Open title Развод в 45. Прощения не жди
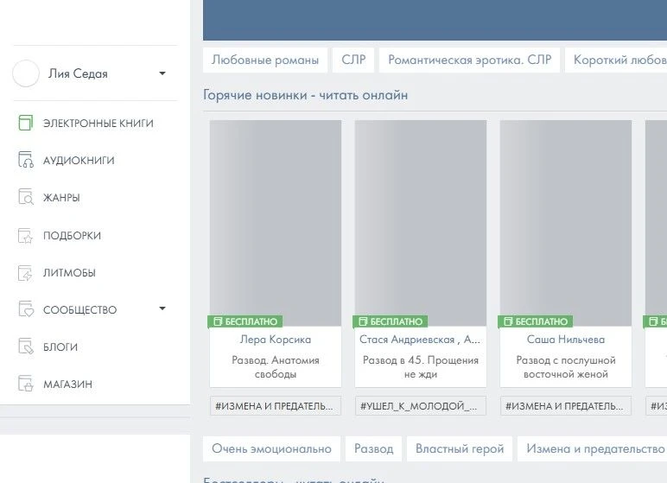 pos(421,367)
